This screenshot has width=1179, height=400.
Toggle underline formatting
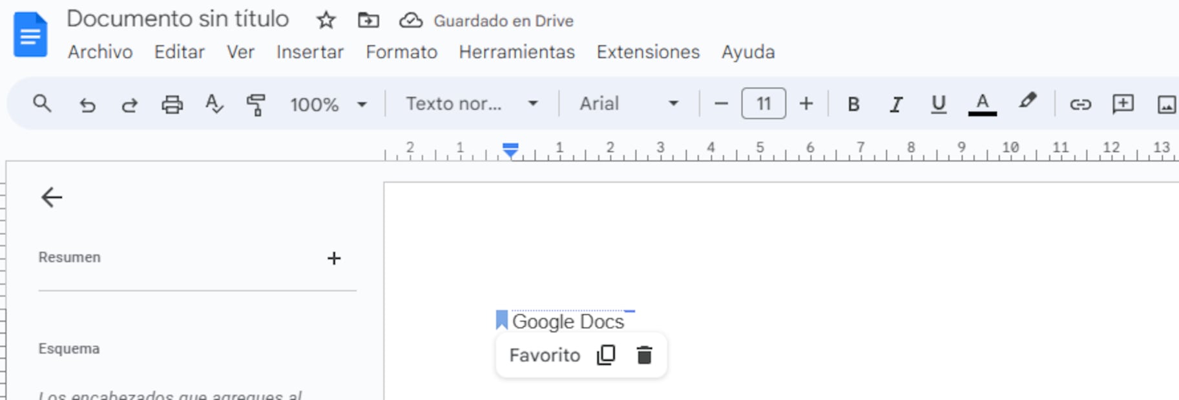coord(939,105)
